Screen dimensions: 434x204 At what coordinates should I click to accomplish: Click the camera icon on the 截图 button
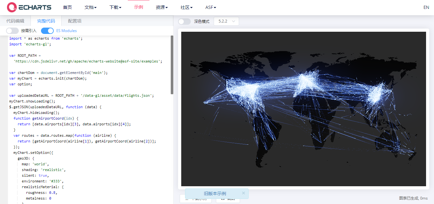[223, 199]
